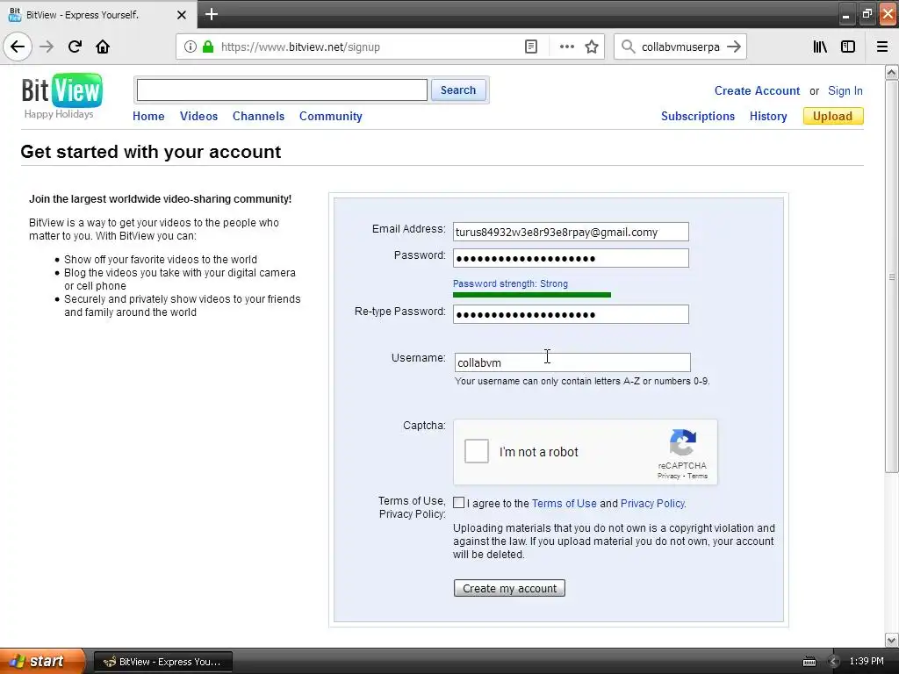The image size is (899, 674).
Task: Bookmark this page with the star icon
Action: pyautogui.click(x=592, y=47)
